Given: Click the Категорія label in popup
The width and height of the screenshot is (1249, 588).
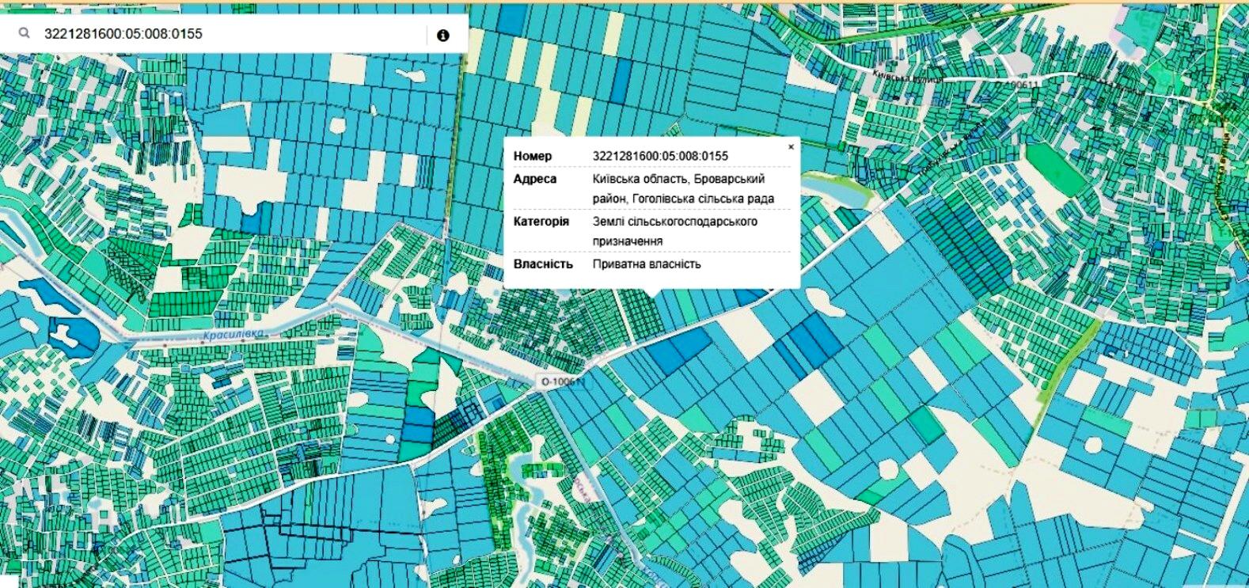Looking at the screenshot, I should point(541,222).
